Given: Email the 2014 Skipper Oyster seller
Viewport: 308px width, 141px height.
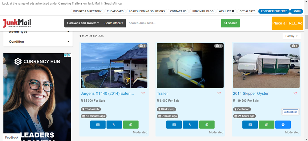Looking at the screenshot, I should [250, 124].
